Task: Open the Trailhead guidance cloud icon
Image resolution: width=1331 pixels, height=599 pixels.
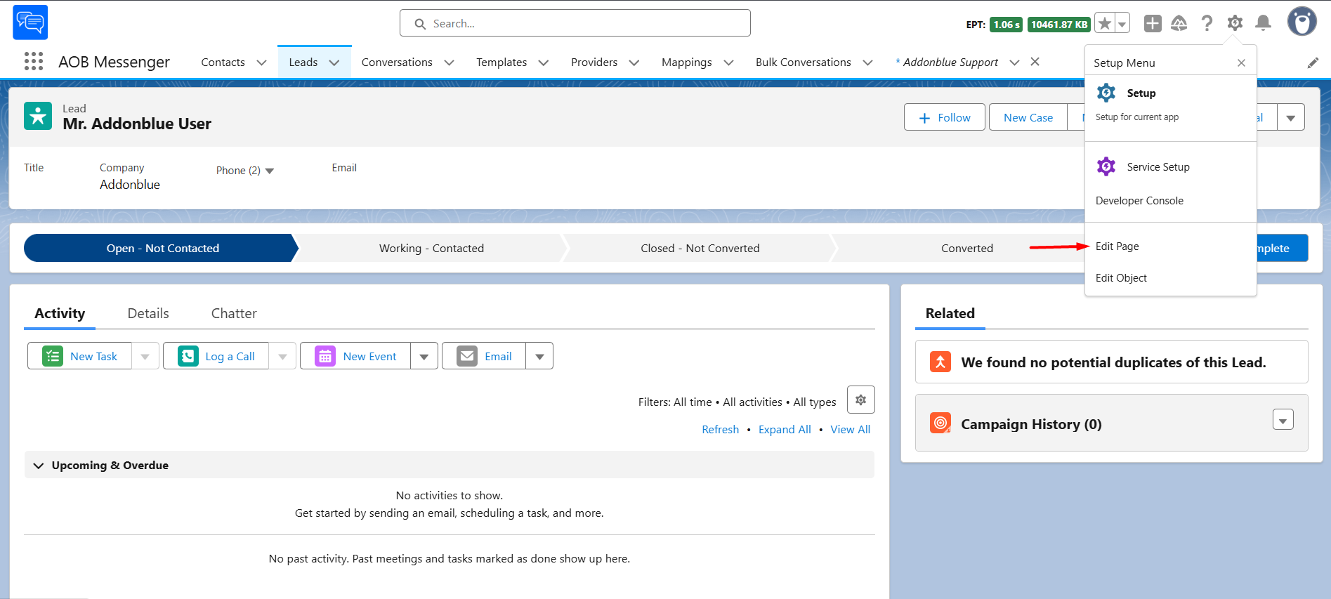Action: (x=1179, y=23)
